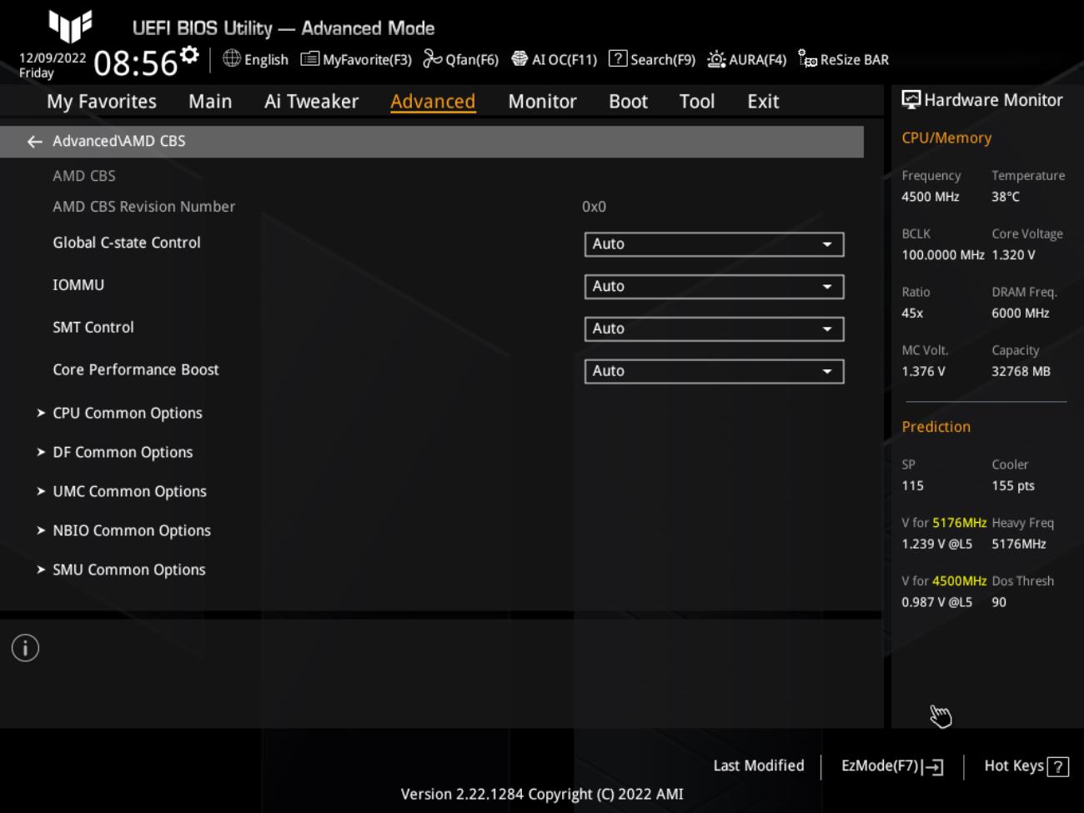This screenshot has width=1084, height=813.
Task: Click the Global C-state Control label
Action: [127, 243]
